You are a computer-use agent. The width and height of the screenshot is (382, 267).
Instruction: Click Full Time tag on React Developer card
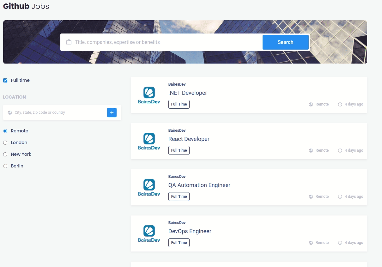point(179,150)
